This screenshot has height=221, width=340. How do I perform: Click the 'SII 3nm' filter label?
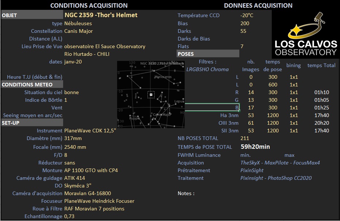click(x=230, y=131)
